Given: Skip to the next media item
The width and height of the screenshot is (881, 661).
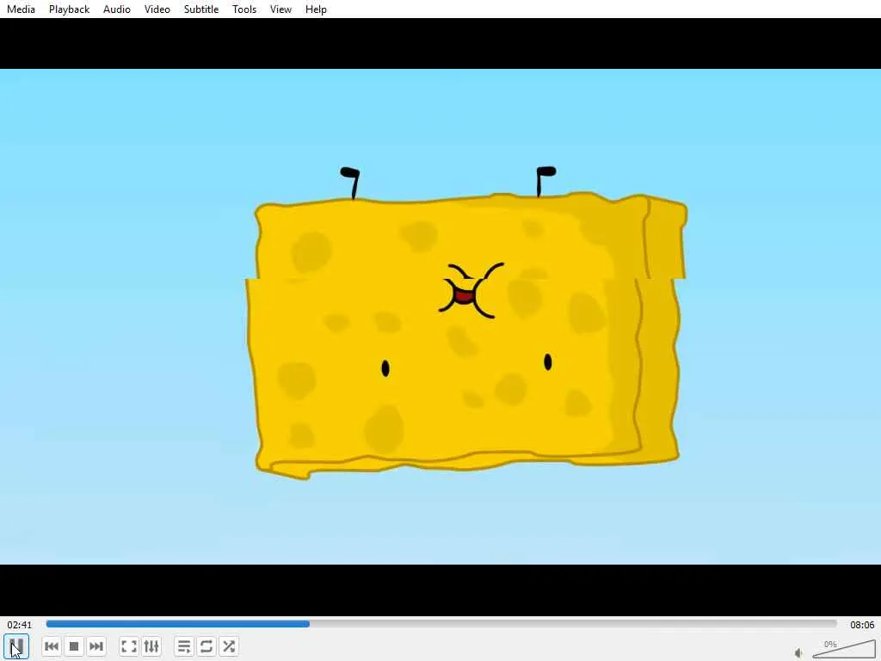Looking at the screenshot, I should point(96,646).
